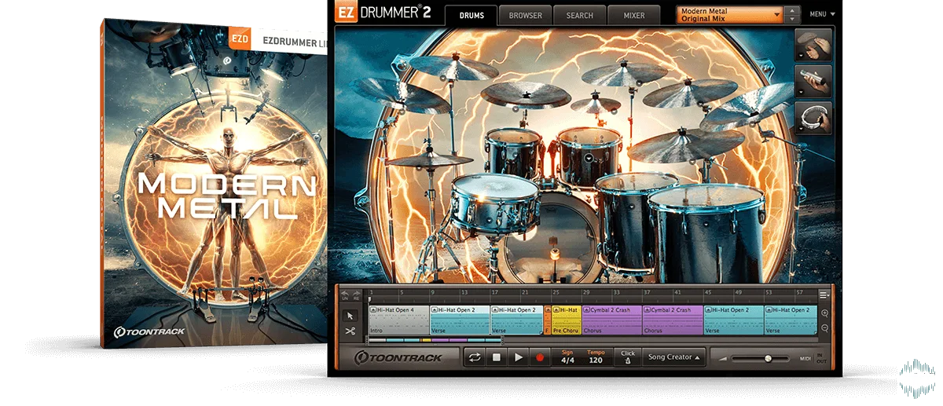Screen dimensions: 943x406
Task: Stop playback
Action: tap(497, 357)
